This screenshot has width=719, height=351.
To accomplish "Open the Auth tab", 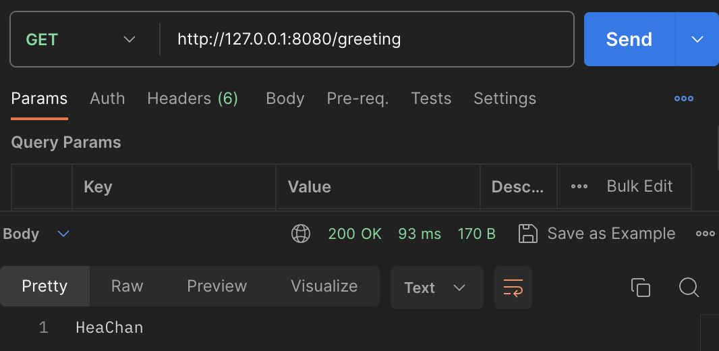I will (x=107, y=99).
